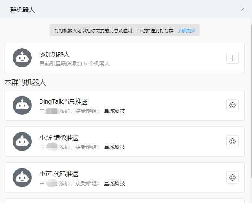The image size is (252, 203).
Task: Click the 小可-代码推送 robot avatar
Action: (22, 178)
